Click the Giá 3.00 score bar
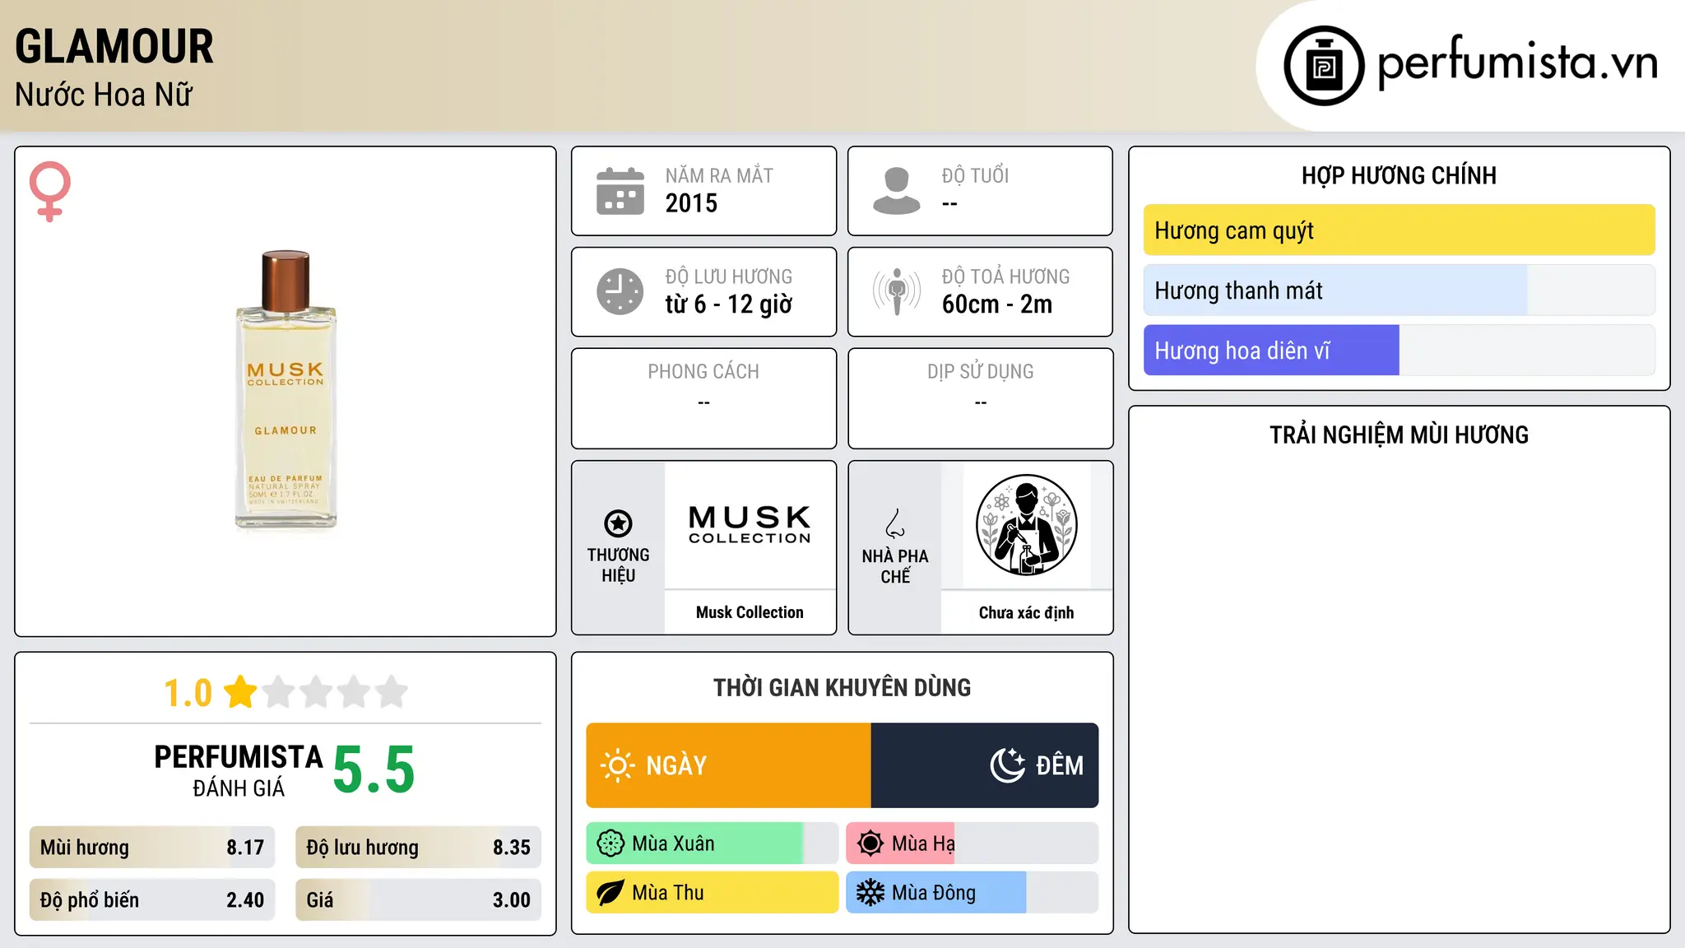1685x948 pixels. pyautogui.click(x=419, y=900)
